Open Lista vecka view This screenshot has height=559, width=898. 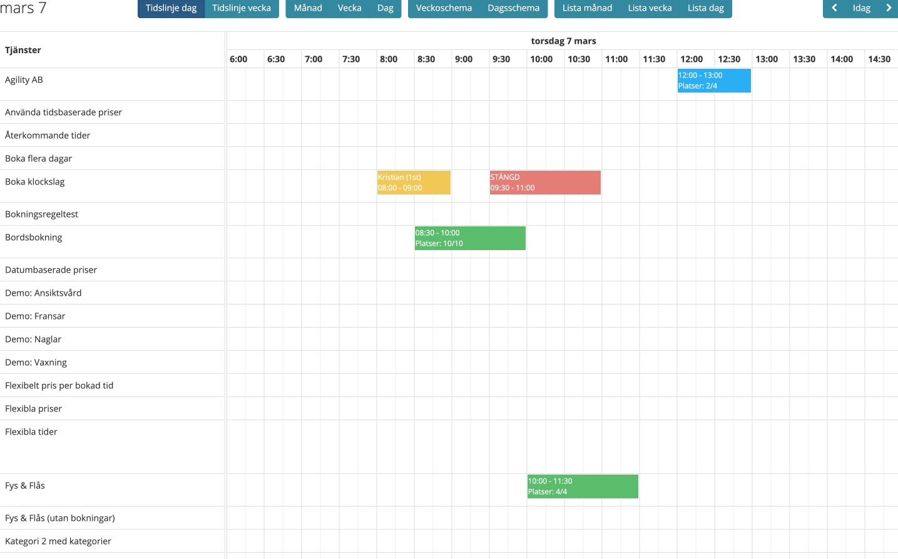click(650, 8)
